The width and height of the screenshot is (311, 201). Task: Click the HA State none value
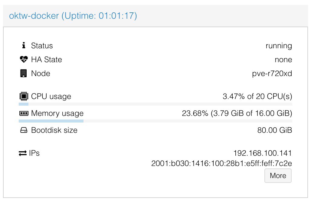click(283, 59)
